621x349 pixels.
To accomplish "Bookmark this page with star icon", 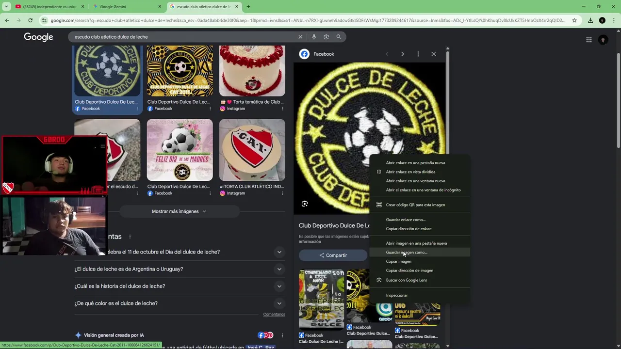I will click(574, 20).
